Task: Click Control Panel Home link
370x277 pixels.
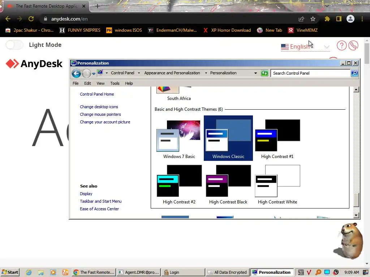Action: [x=97, y=94]
